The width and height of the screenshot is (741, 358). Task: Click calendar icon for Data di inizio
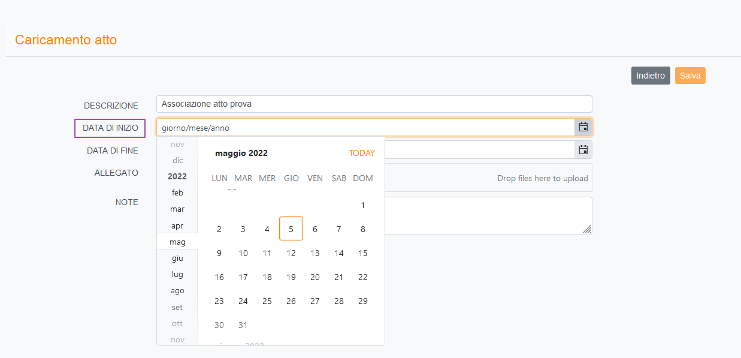point(583,127)
